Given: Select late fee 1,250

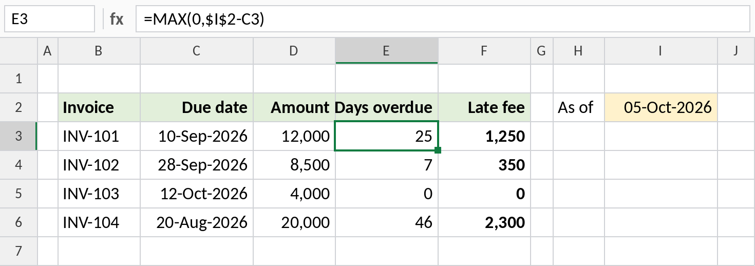Looking at the screenshot, I should [484, 136].
